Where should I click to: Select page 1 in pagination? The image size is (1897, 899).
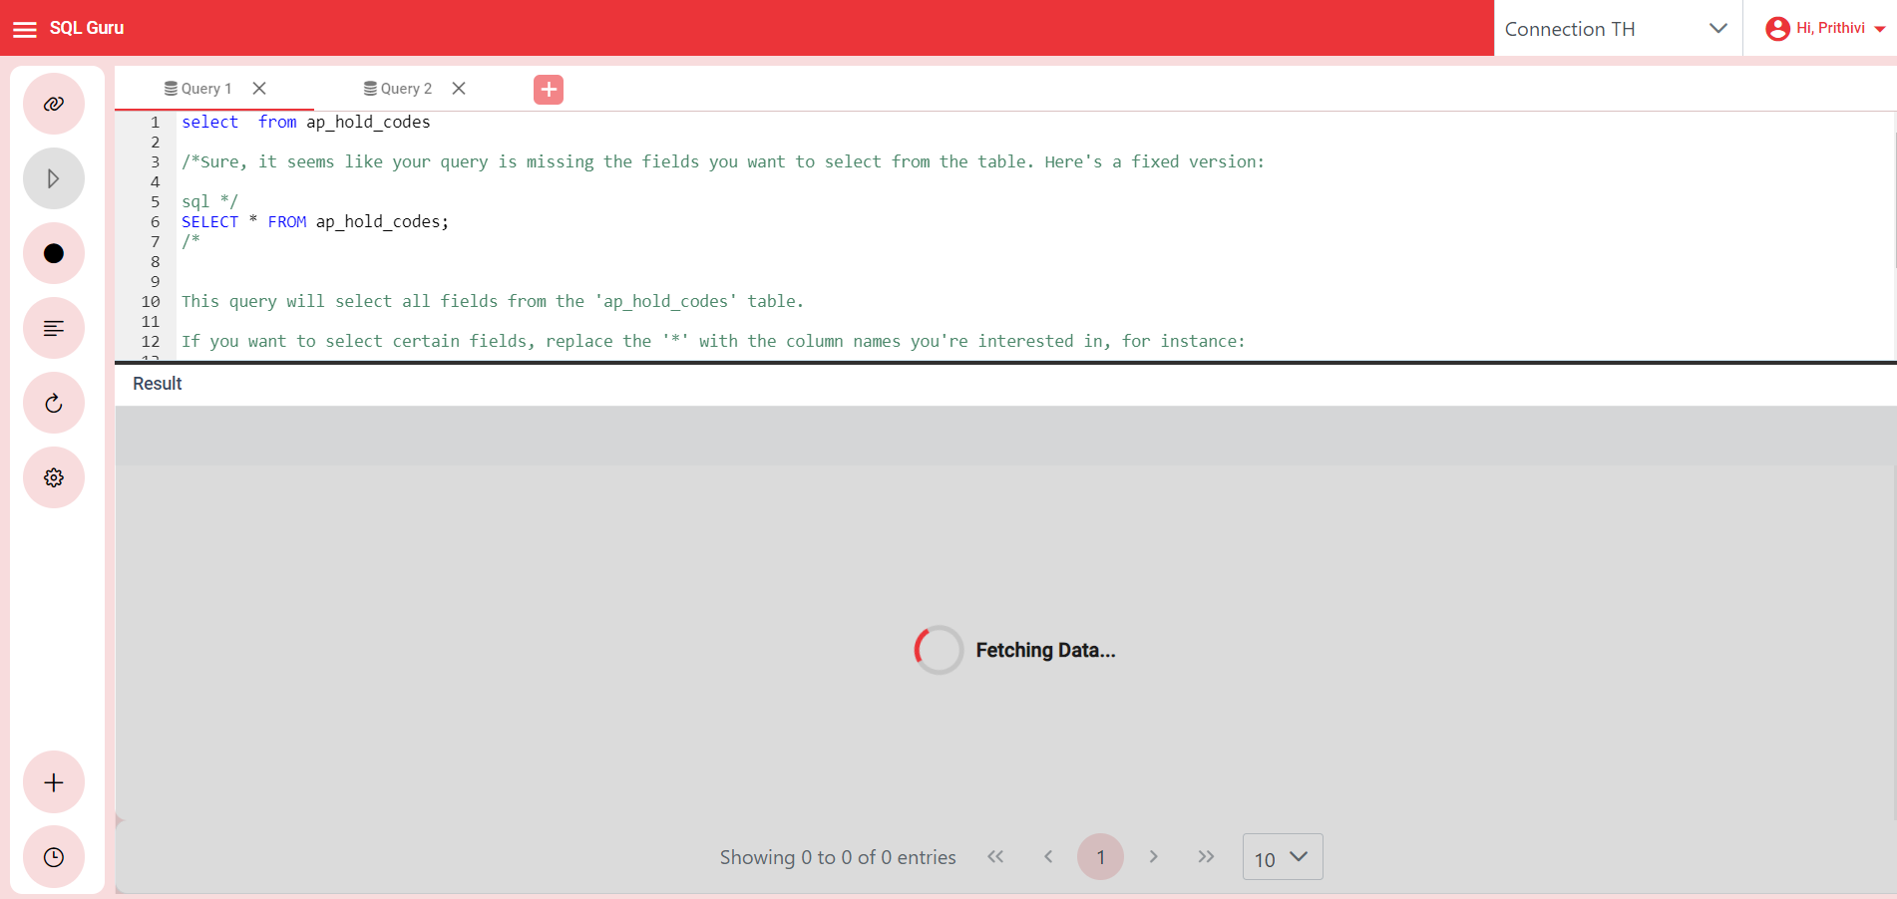1100,857
